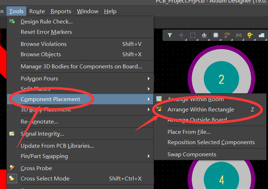
Task: Choose Browse Objects
Action: click(x=80, y=54)
